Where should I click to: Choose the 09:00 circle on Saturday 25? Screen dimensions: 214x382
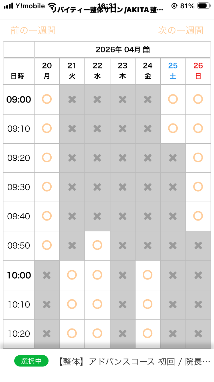pyautogui.click(x=173, y=99)
